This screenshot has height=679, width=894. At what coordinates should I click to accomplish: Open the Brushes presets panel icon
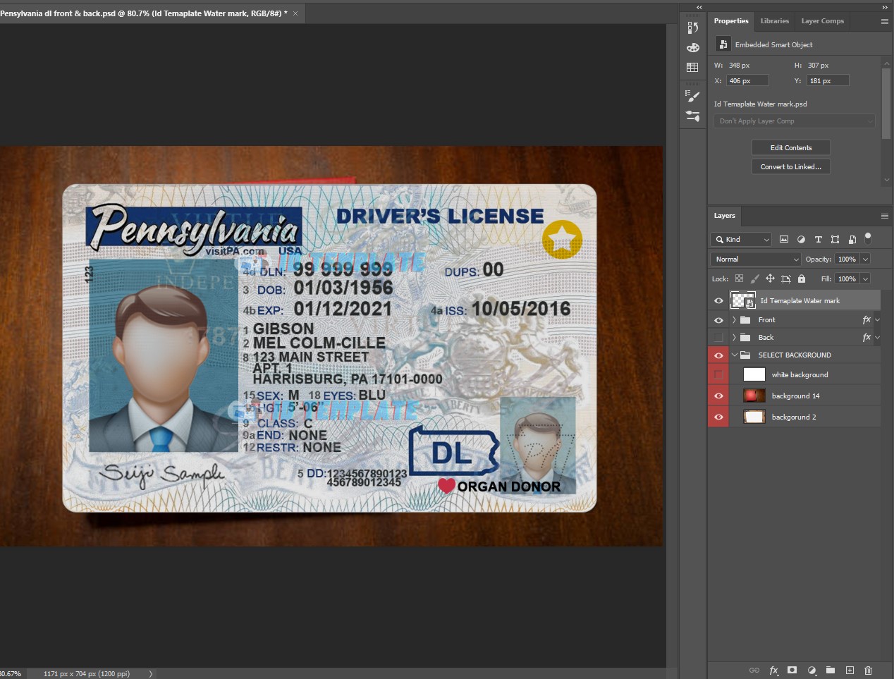[x=692, y=116]
